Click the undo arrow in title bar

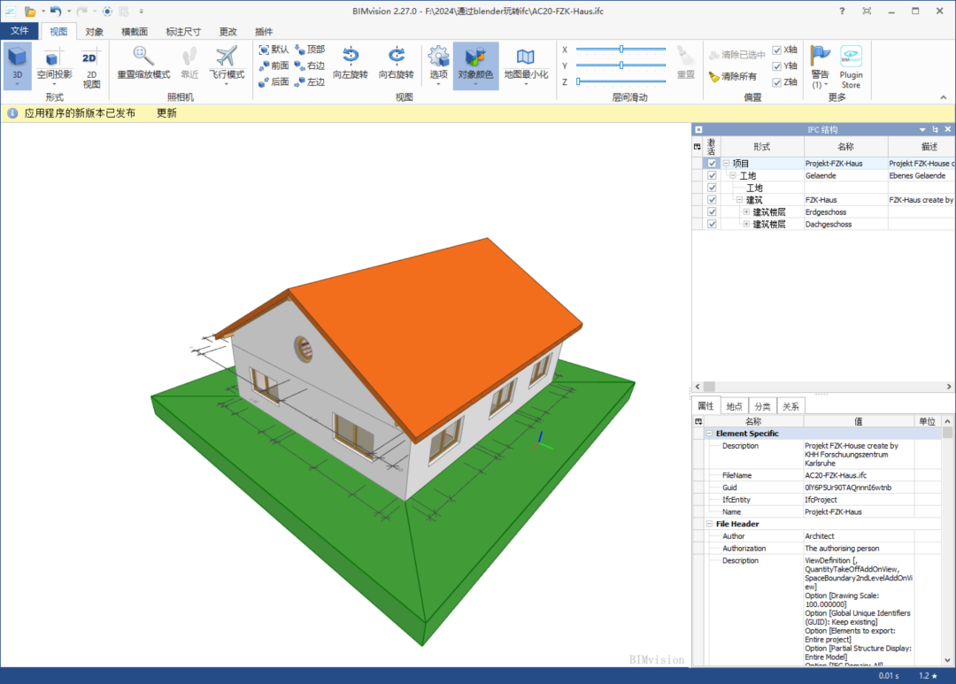(56, 11)
